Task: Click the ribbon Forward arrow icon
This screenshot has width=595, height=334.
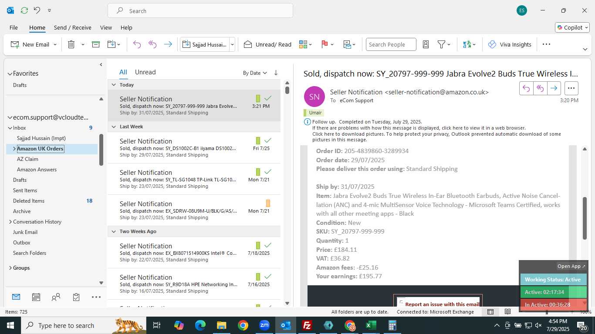Action: pos(168,44)
